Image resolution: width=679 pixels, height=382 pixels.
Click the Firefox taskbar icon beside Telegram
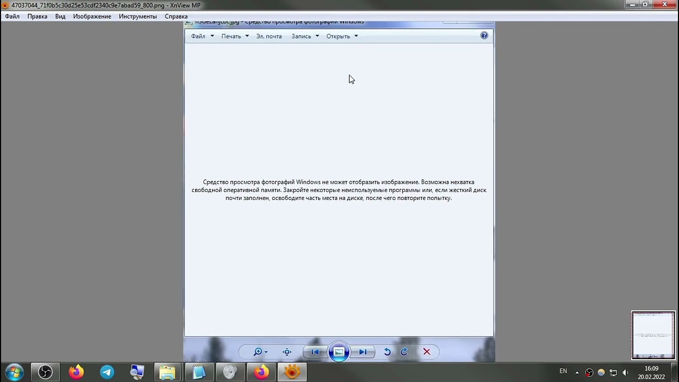(76, 372)
